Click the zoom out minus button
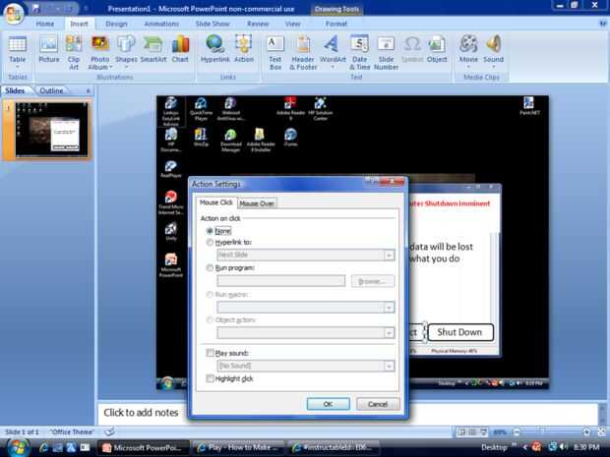The width and height of the screenshot is (610, 457). coord(517,431)
